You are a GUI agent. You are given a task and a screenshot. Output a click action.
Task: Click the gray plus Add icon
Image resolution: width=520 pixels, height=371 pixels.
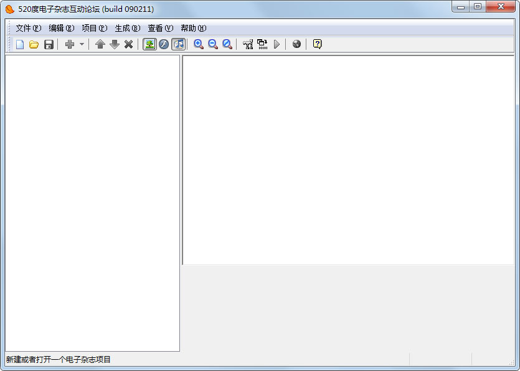tap(70, 44)
